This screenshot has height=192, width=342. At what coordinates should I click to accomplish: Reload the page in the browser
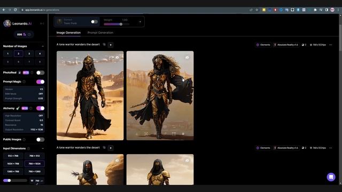pos(15,10)
